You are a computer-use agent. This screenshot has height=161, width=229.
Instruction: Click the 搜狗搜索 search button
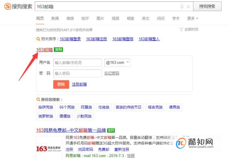(207, 6)
